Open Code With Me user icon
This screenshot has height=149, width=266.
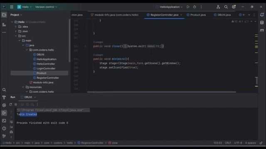pyautogui.click(x=218, y=7)
